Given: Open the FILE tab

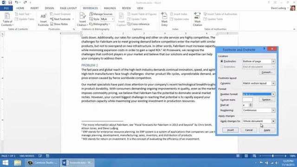Looking at the screenshot, I should (x=6, y=8).
